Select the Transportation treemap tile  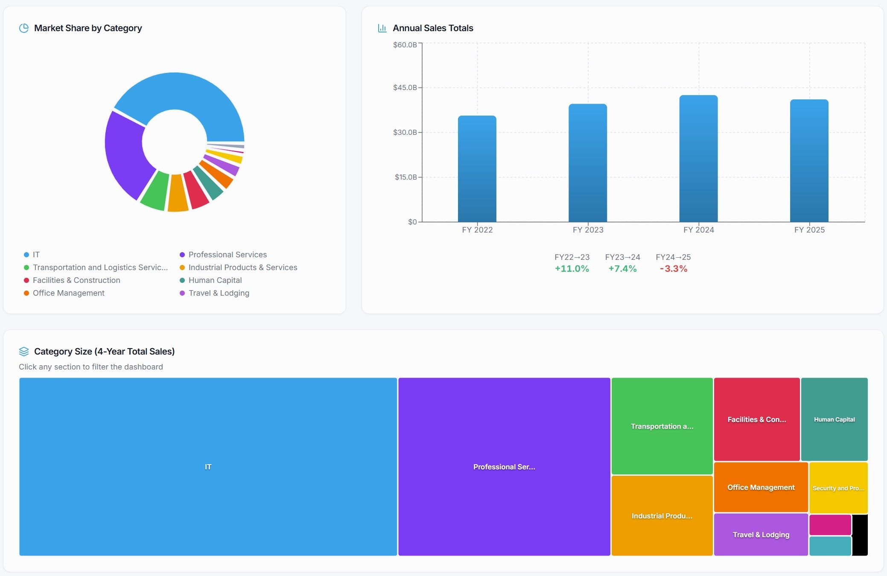click(662, 426)
